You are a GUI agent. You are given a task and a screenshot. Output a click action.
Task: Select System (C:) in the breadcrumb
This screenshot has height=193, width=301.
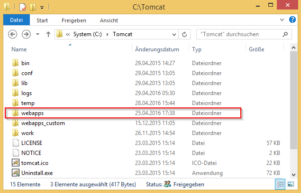(88, 34)
